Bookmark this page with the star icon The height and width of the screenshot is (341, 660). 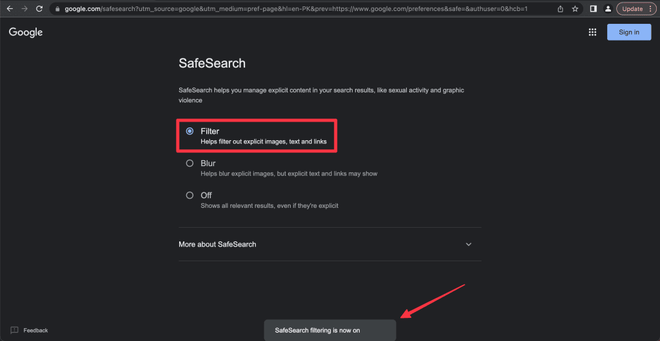[x=575, y=8]
